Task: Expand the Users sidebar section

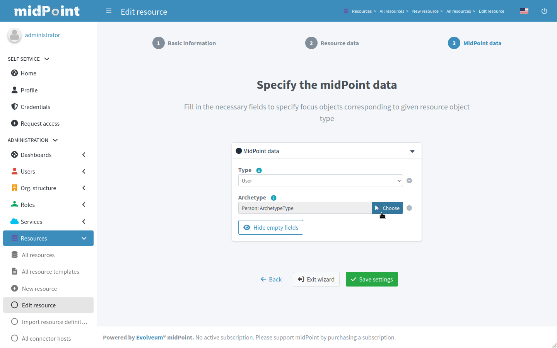Action: click(x=84, y=171)
